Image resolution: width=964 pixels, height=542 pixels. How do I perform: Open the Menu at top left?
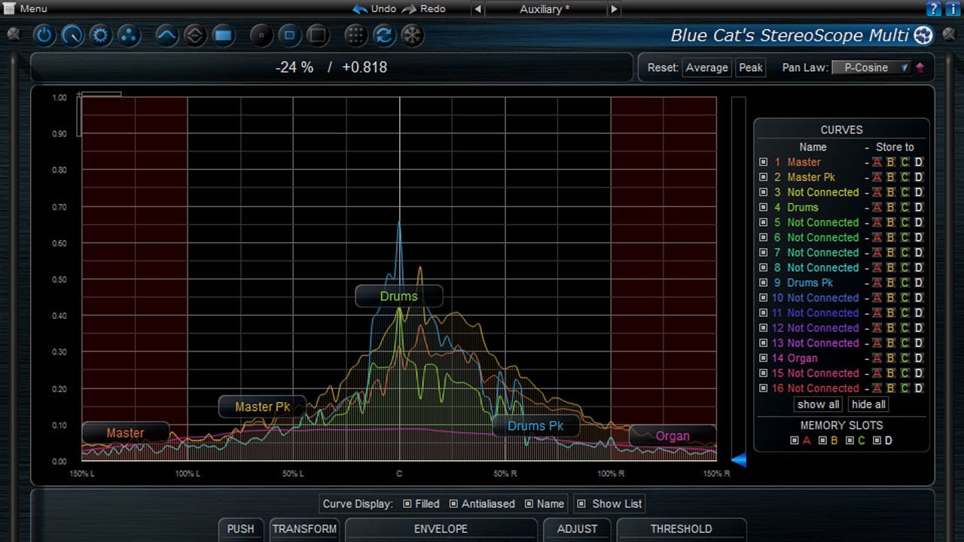tap(26, 9)
